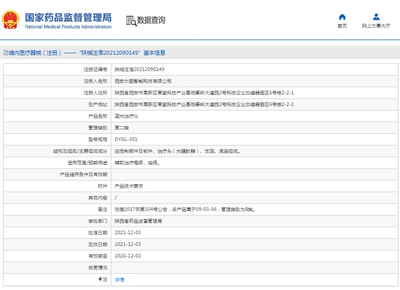
Task: Select registrant name 西安大颐智能科技有限公司
Action: (143, 81)
